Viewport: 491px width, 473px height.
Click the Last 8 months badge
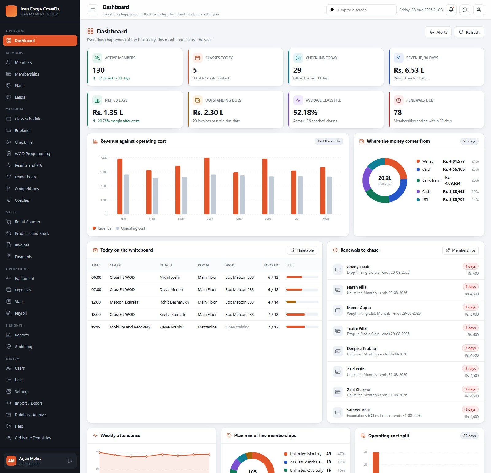click(x=329, y=141)
